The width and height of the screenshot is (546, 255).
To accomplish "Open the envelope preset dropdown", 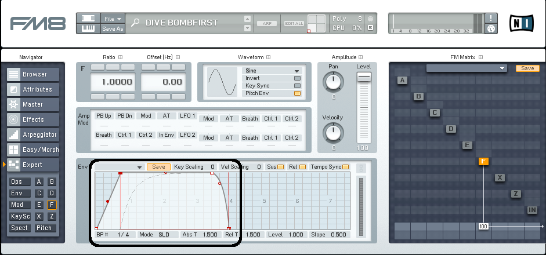I will tap(119, 167).
